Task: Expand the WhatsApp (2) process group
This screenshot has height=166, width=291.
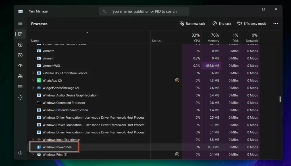Action: 33,80
